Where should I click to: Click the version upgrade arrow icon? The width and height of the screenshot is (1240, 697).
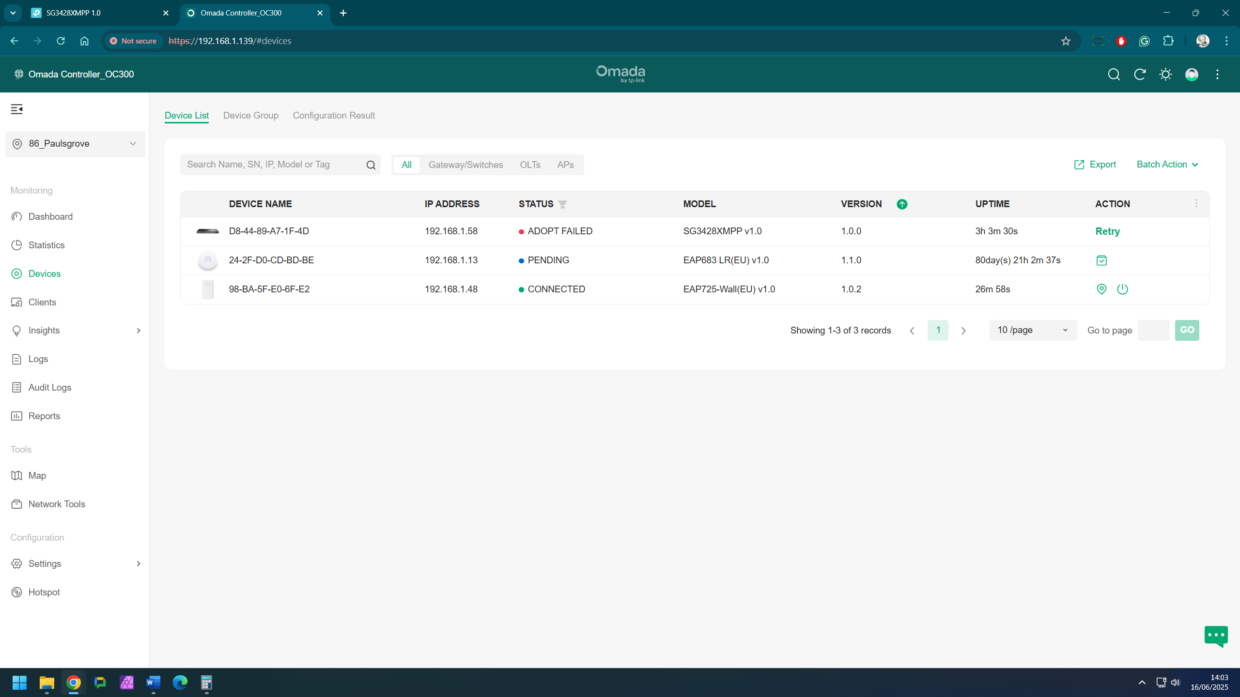coord(902,204)
